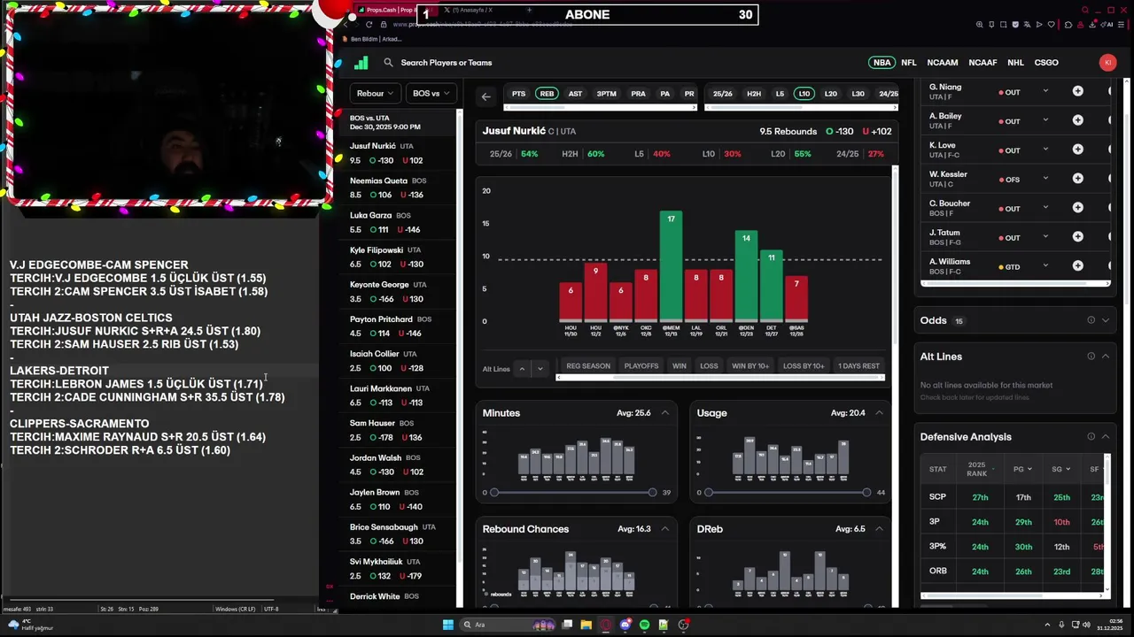Click the O -130 over odds in header

pyautogui.click(x=839, y=132)
